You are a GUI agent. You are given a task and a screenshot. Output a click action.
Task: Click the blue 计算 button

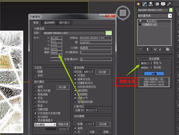154,74
